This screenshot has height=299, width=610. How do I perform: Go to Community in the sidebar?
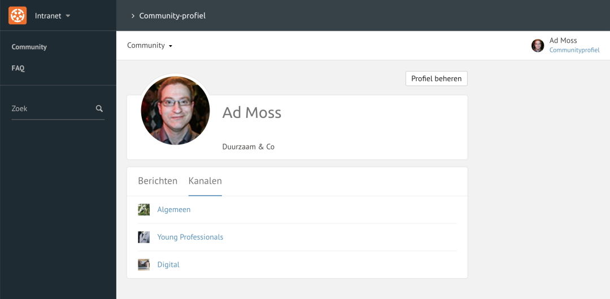(29, 47)
